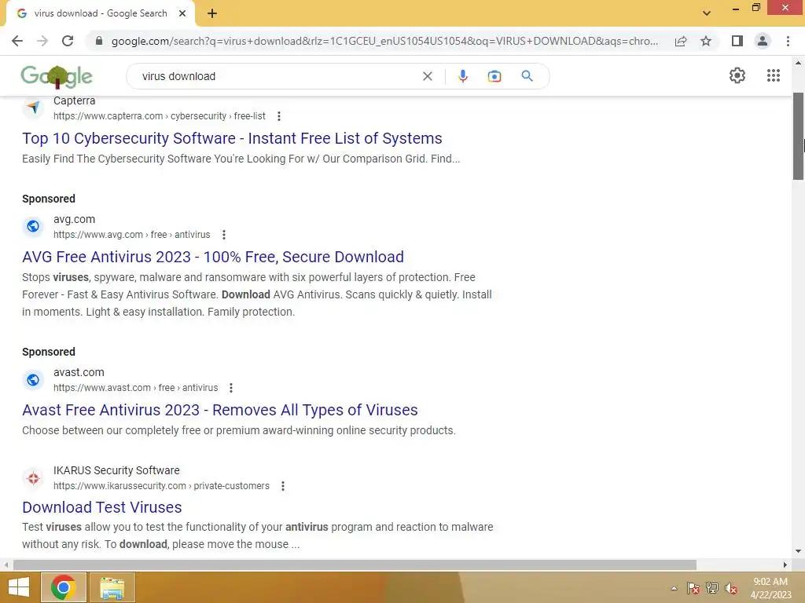Screen dimensions: 805x603
Task: Open Windows Start menu
Action: pyautogui.click(x=19, y=587)
